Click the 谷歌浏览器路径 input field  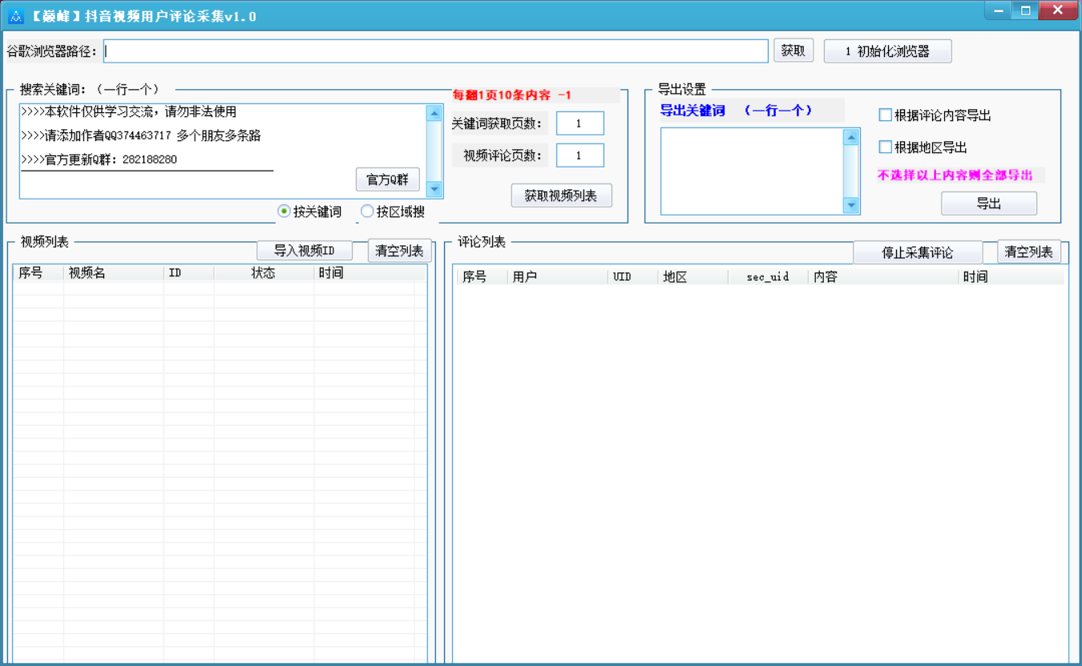point(436,50)
